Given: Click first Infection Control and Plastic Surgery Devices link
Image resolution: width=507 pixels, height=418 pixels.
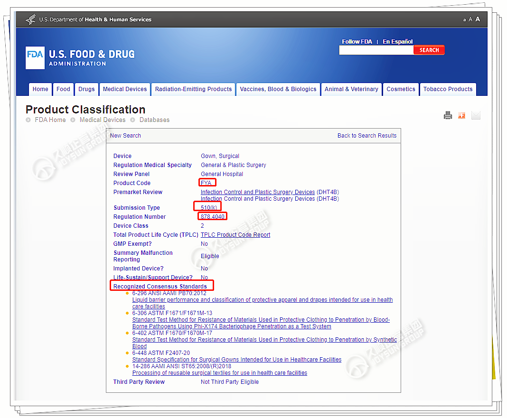Looking at the screenshot, I should [x=258, y=192].
